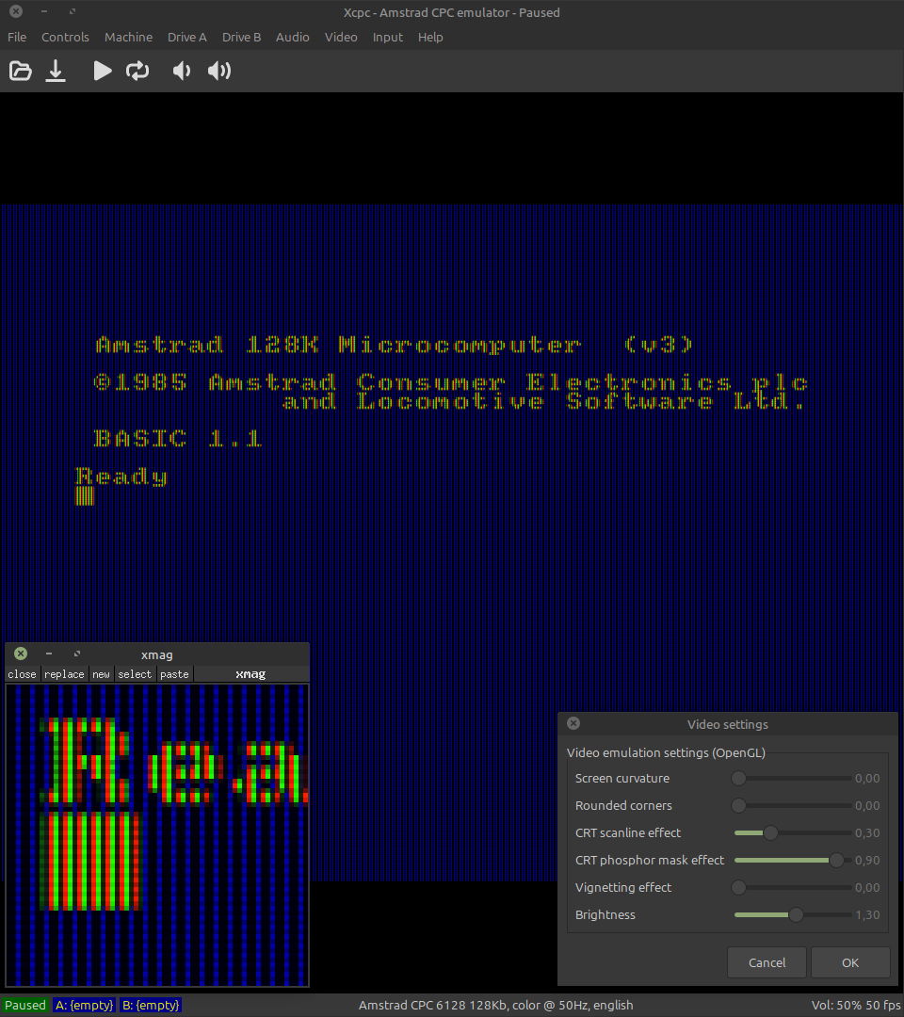Screen dimensions: 904x1017
Task: Click the volume decrease speaker icon
Action: [x=182, y=71]
